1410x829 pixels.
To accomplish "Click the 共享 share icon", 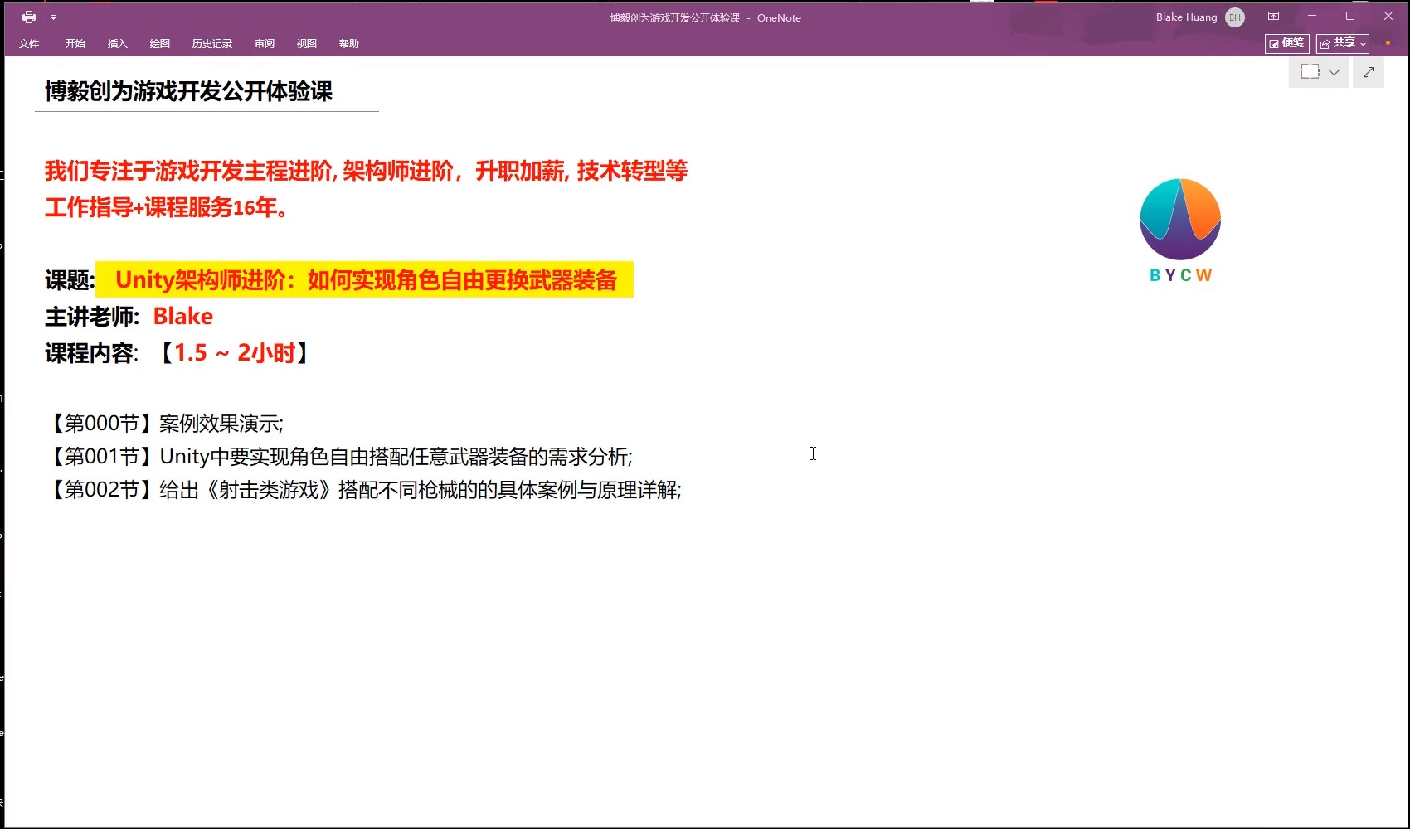I will (1339, 43).
